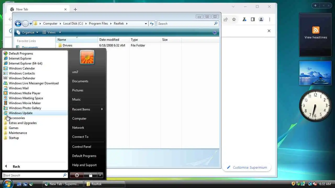Open the Views dropdown arrow

[x=60, y=32]
